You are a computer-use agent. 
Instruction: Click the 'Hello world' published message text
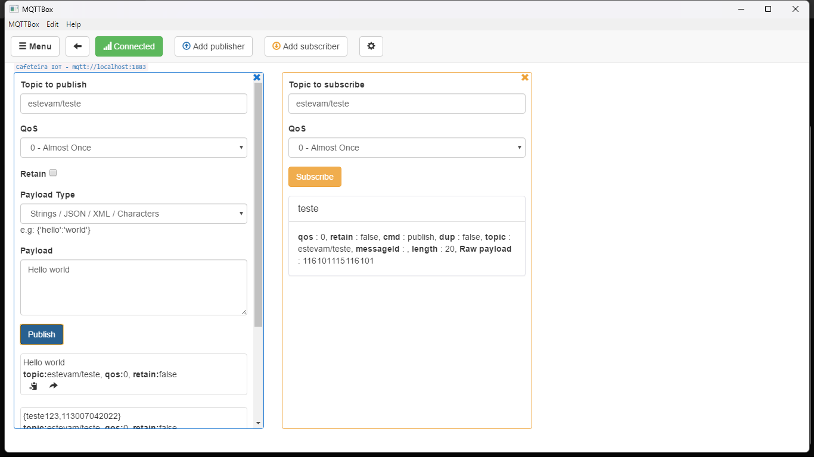44,362
